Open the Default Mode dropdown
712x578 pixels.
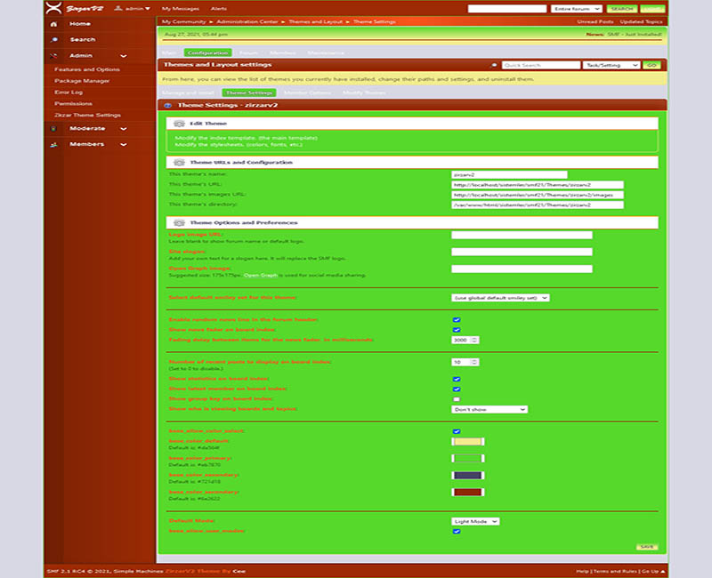click(x=475, y=521)
